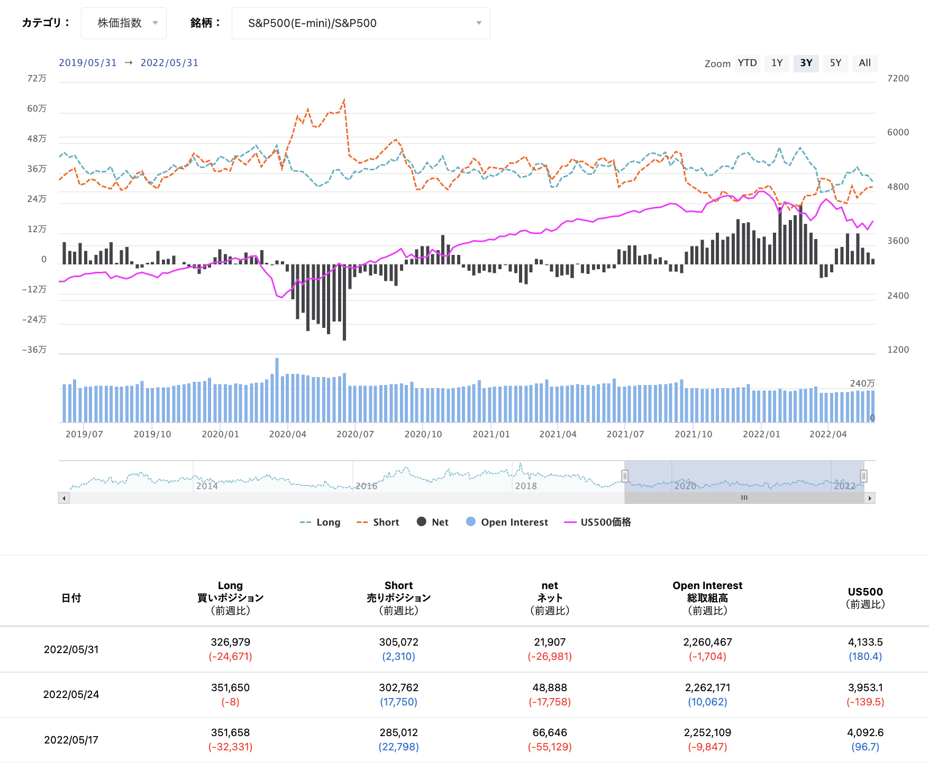Click the Short value 305,072
Image resolution: width=929 pixels, height=771 pixels.
399,642
